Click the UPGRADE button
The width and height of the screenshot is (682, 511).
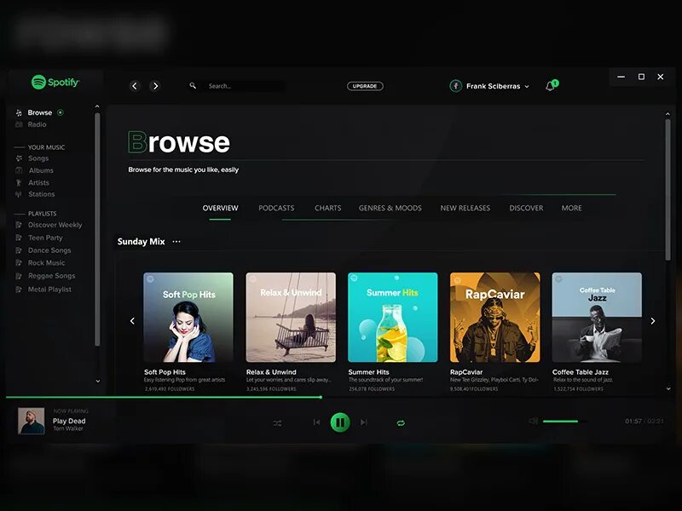pyautogui.click(x=365, y=86)
